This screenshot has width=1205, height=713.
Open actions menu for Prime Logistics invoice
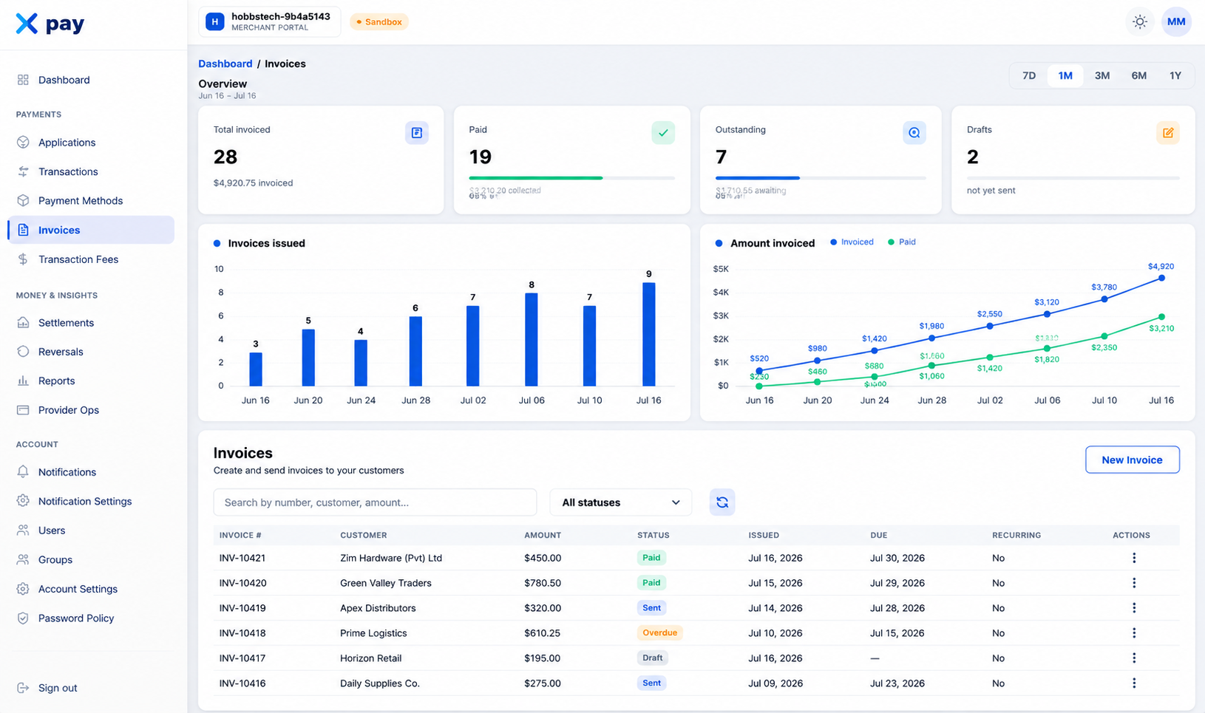click(1134, 633)
